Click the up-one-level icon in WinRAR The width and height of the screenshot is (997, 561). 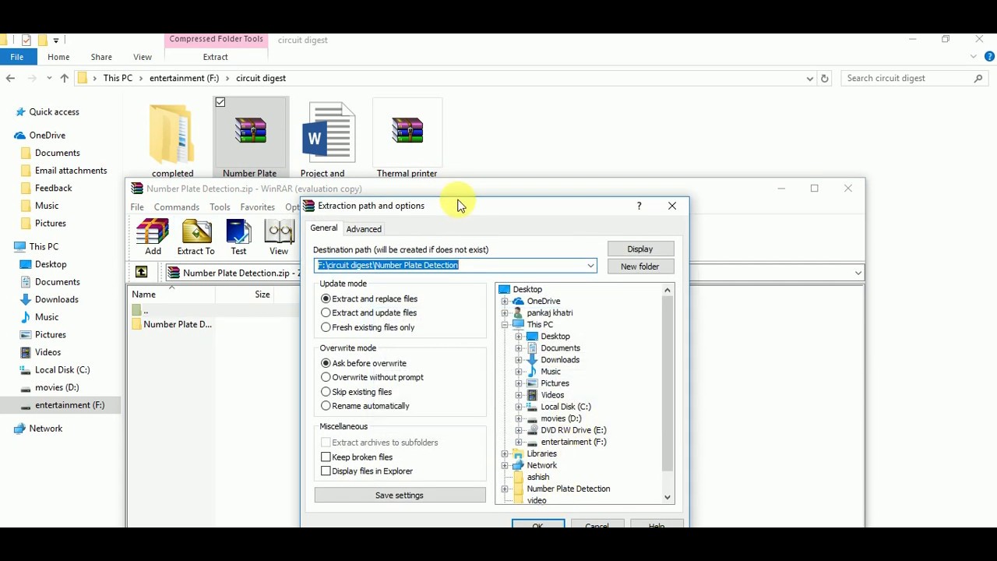point(141,273)
